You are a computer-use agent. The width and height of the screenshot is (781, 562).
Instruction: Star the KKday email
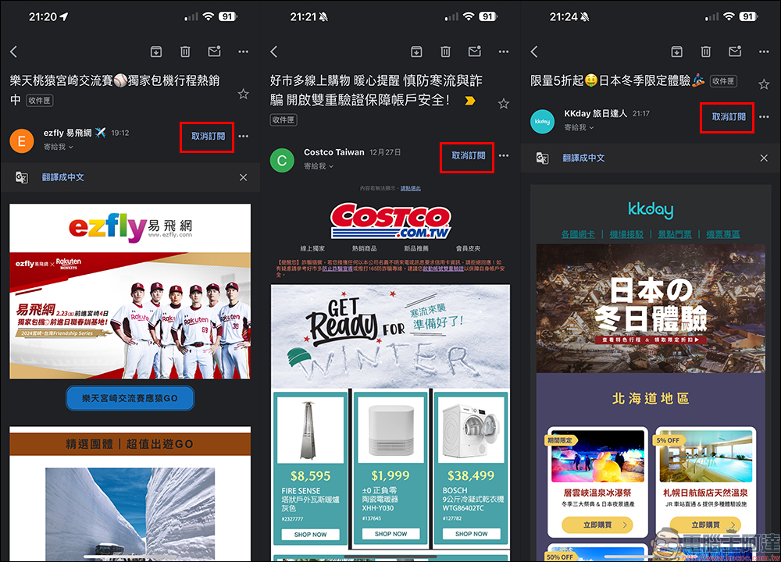(764, 84)
